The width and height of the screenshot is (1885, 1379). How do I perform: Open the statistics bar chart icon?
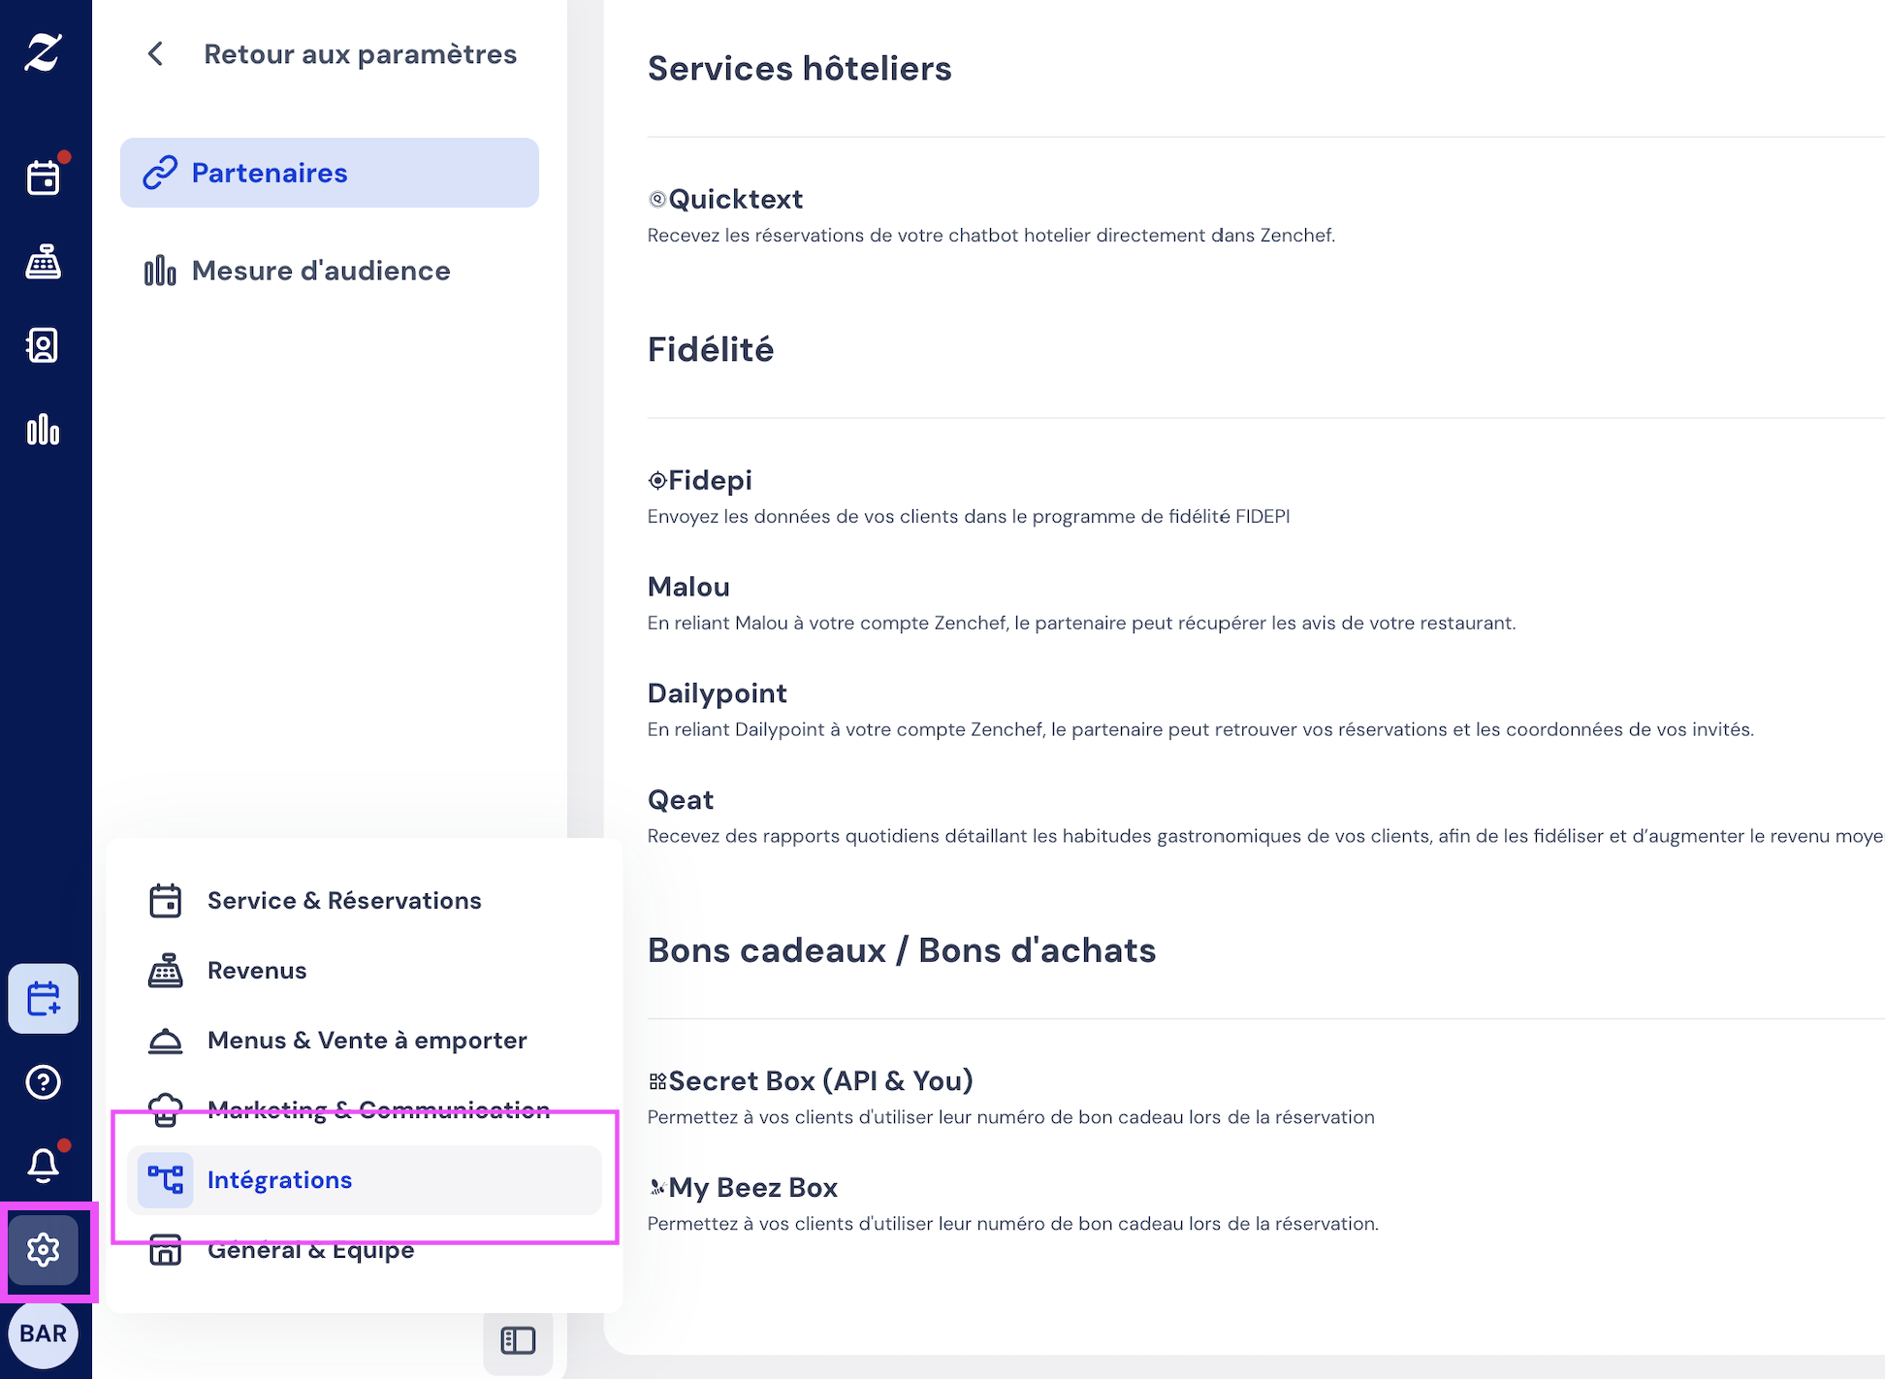point(44,430)
